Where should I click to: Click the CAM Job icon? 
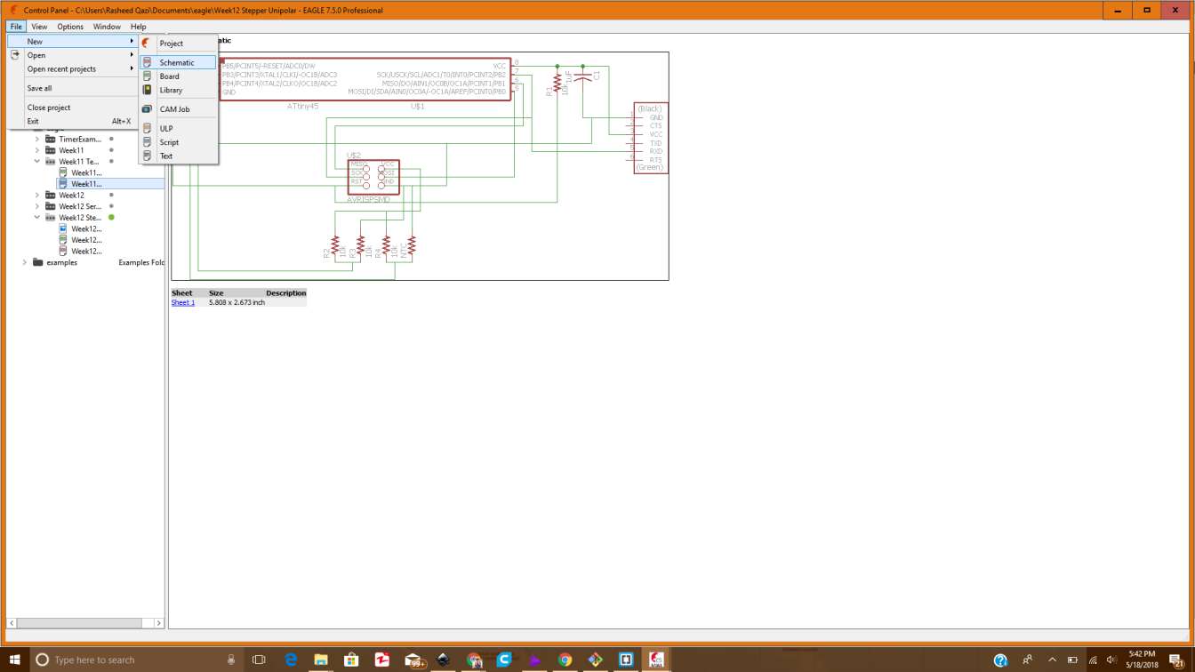pos(147,108)
